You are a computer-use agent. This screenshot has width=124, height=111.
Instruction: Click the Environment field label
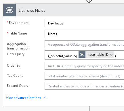coord(19,23)
